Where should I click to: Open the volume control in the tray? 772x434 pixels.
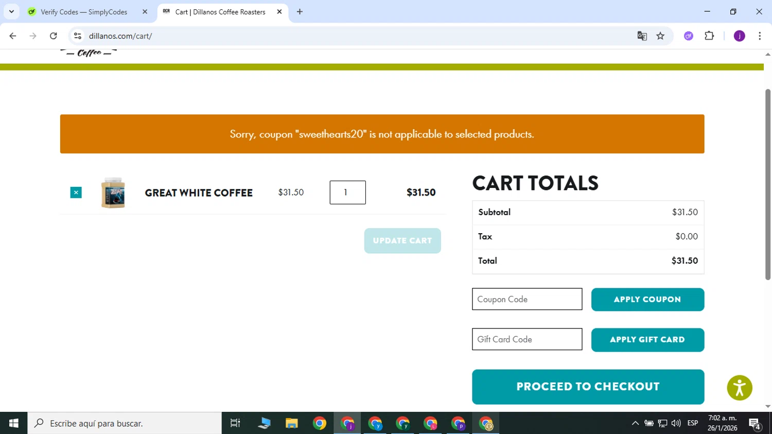[x=676, y=423]
